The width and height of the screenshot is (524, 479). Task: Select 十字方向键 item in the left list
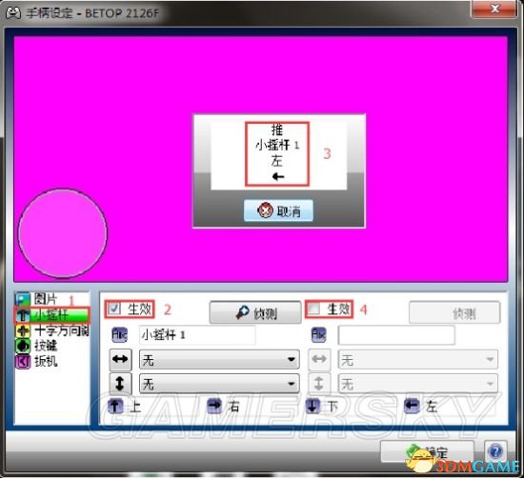(52, 330)
